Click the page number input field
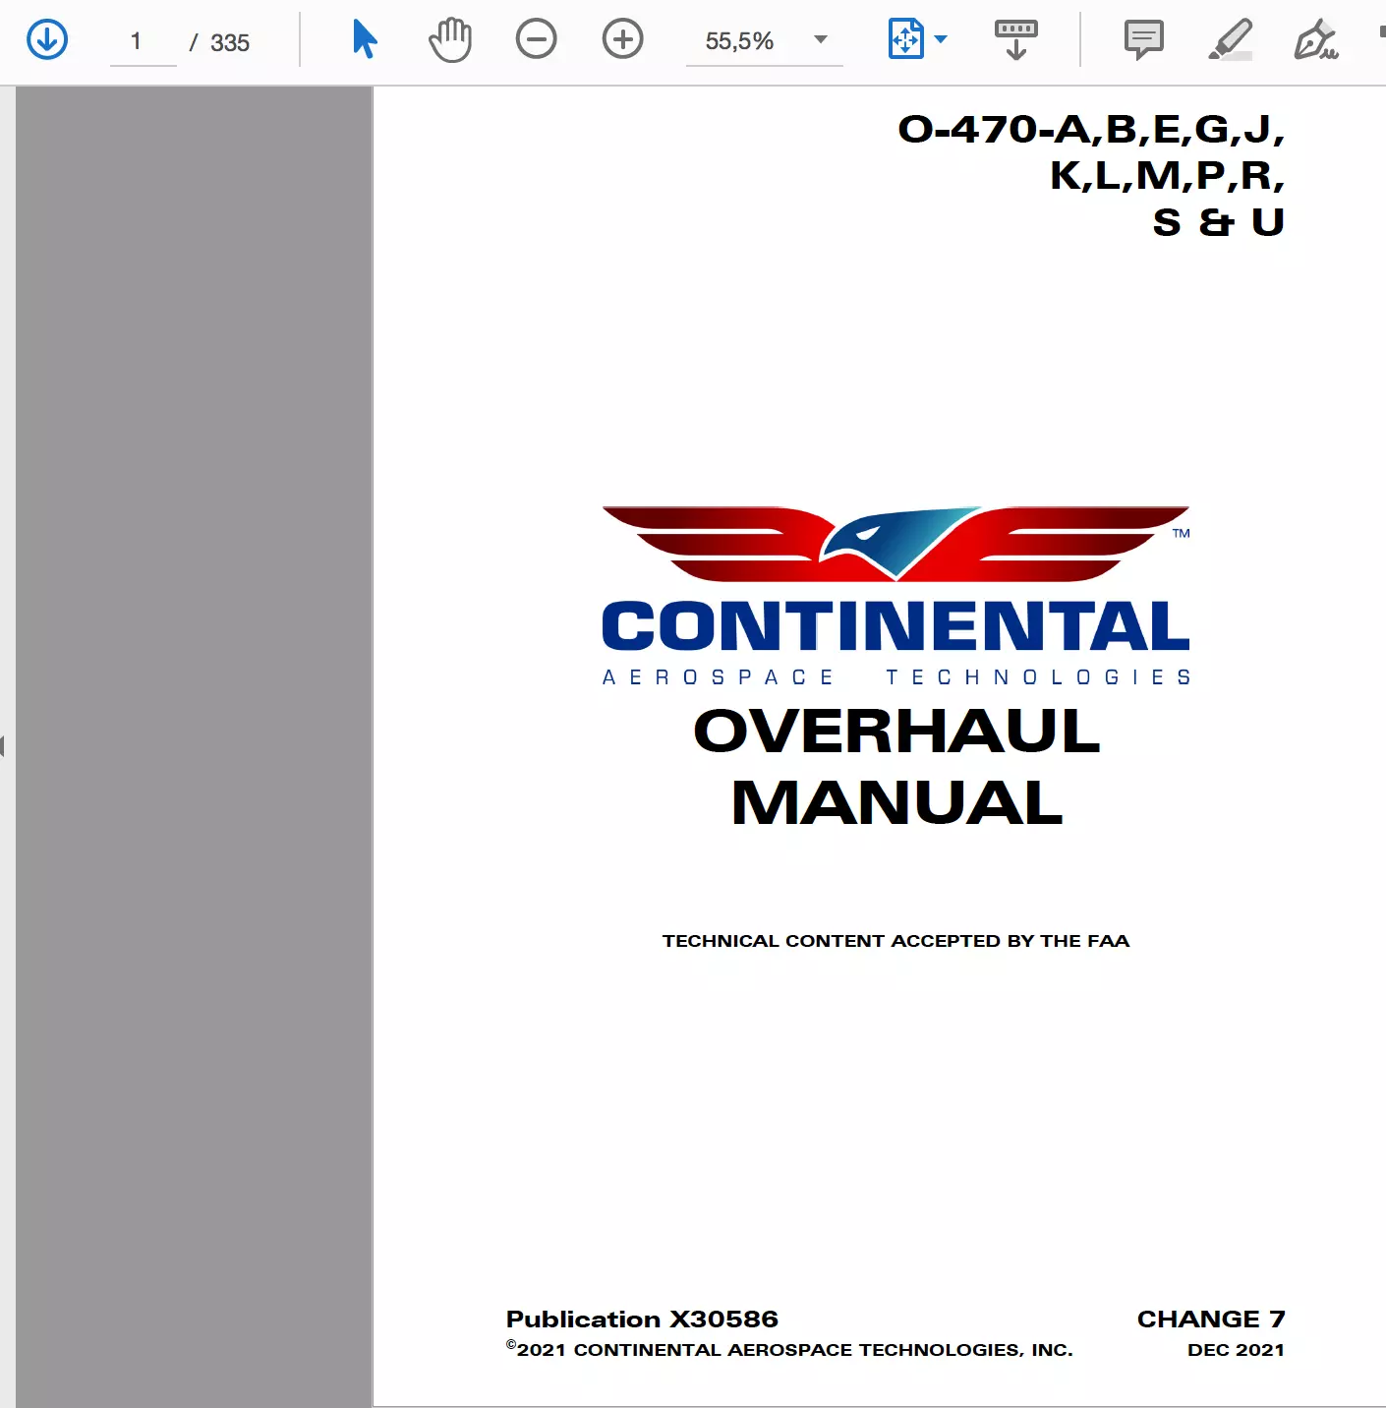 click(x=143, y=42)
